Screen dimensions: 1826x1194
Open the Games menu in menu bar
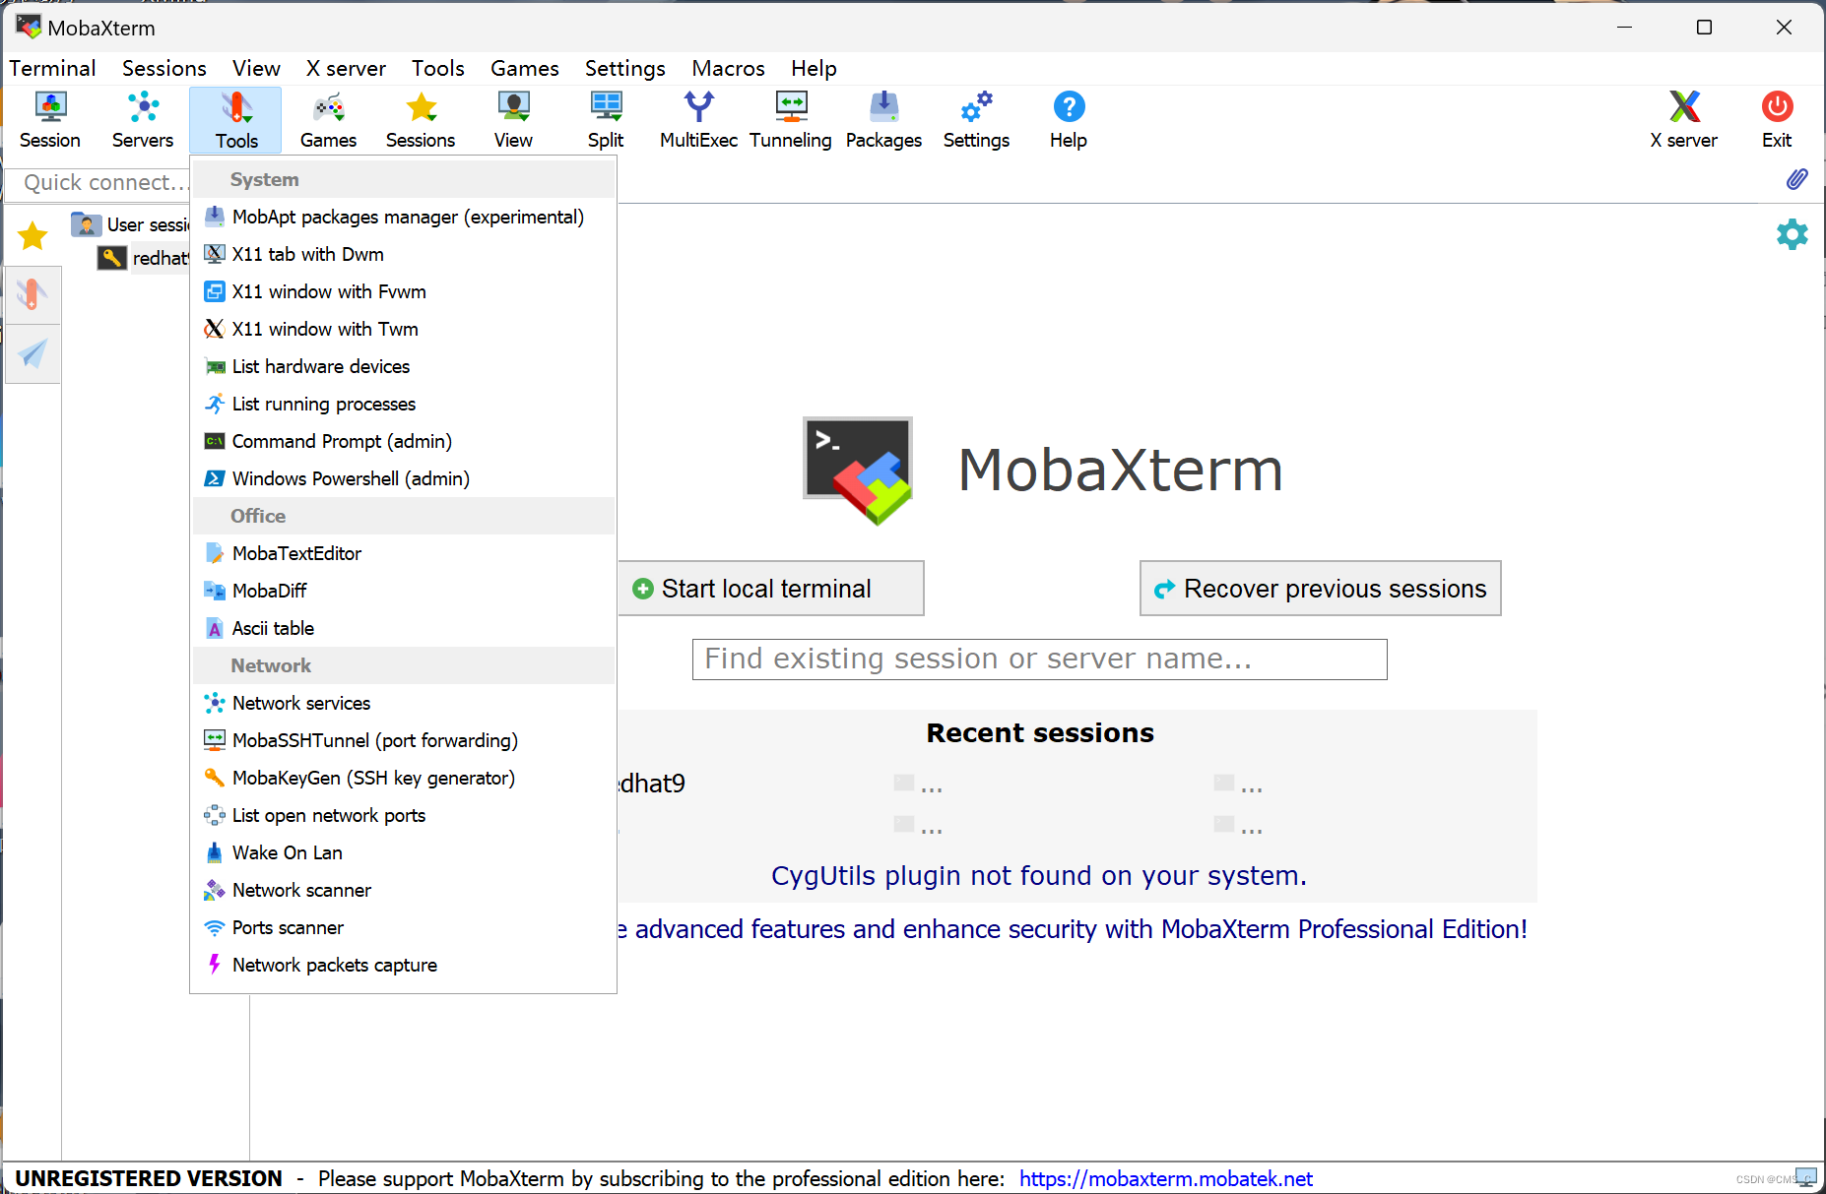tap(525, 68)
